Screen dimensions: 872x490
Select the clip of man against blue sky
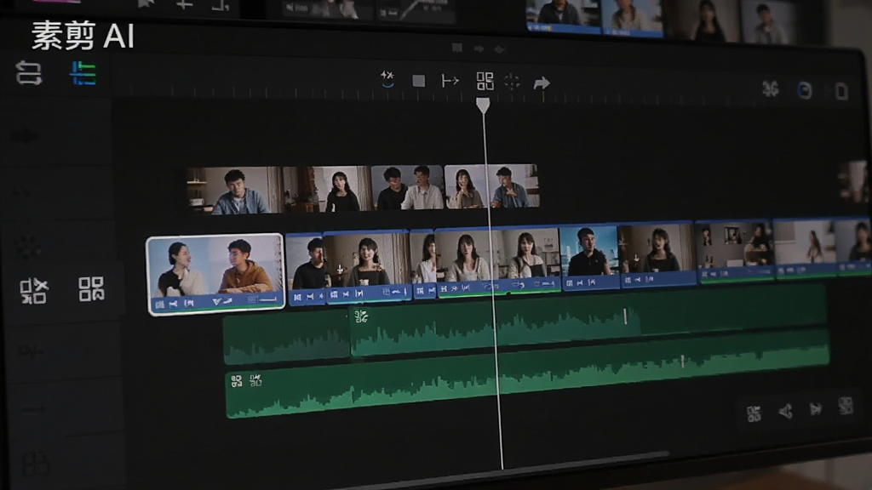590,257
